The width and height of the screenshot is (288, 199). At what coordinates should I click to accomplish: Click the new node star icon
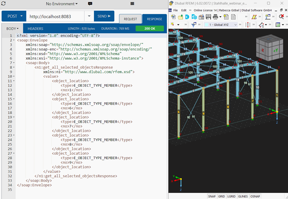[172, 24]
